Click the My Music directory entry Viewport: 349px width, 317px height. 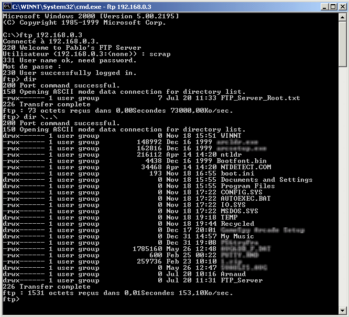237,236
